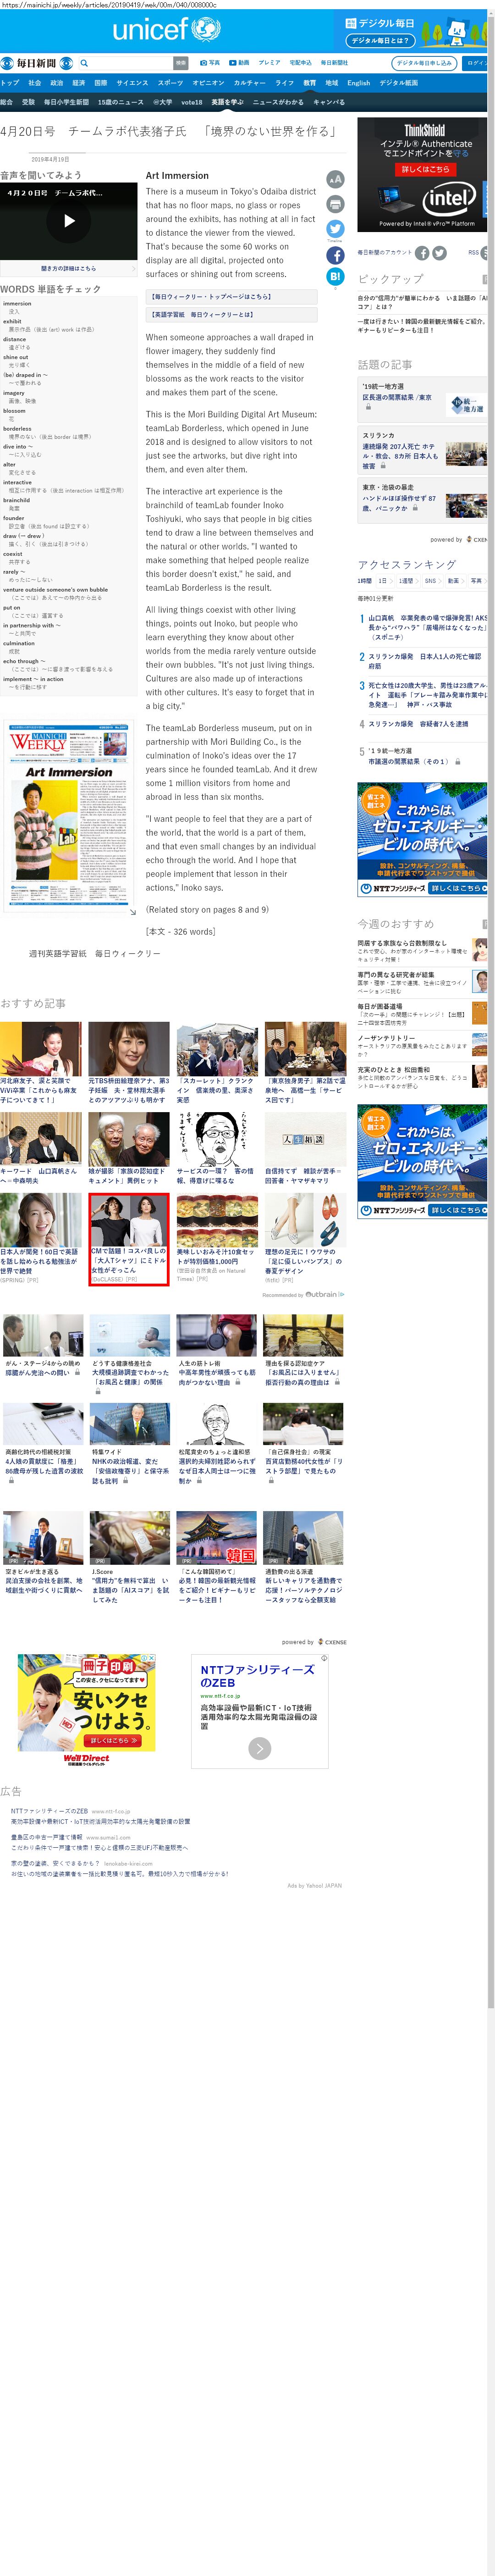Screen dimensions: 495x2576
Task: Switch to the SNS ranking tab
Action: [430, 580]
